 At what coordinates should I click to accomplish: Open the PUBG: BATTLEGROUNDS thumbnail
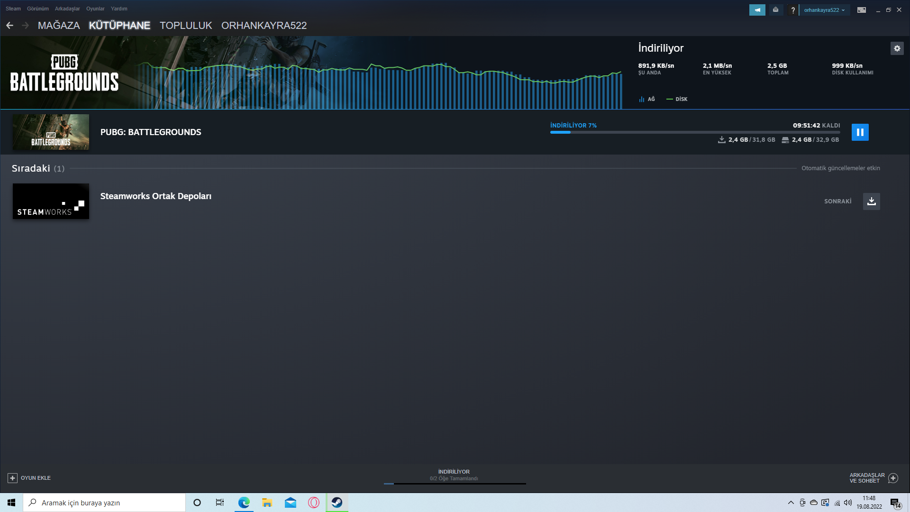[x=51, y=132]
